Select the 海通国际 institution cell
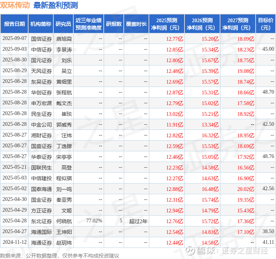 pyautogui.click(x=41, y=232)
